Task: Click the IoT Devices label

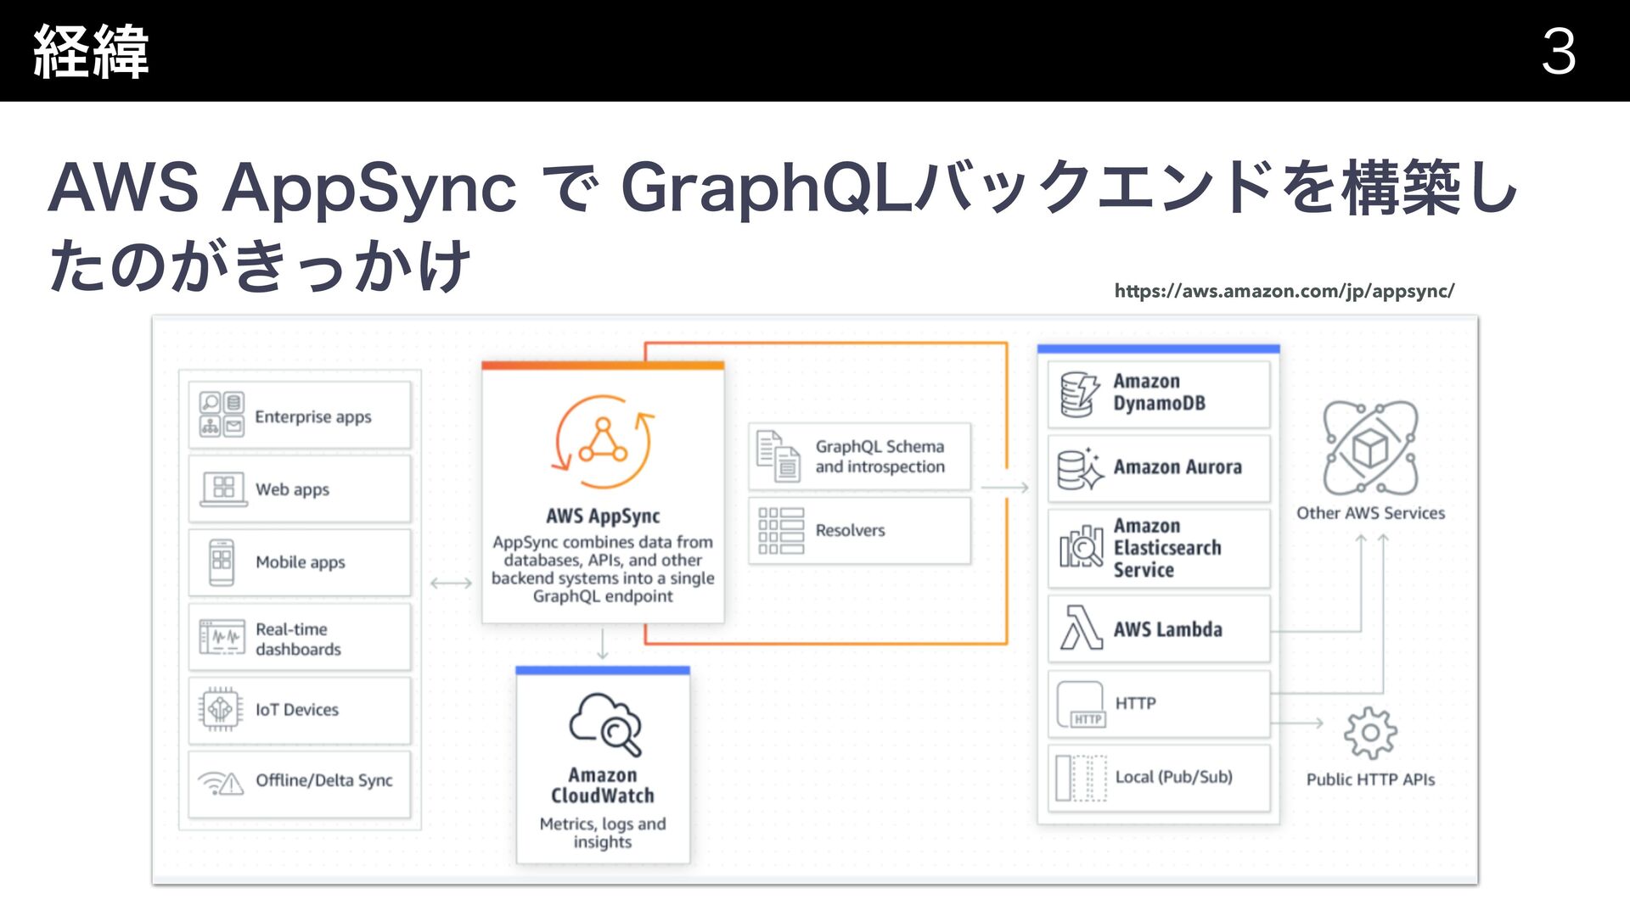Action: (x=297, y=710)
